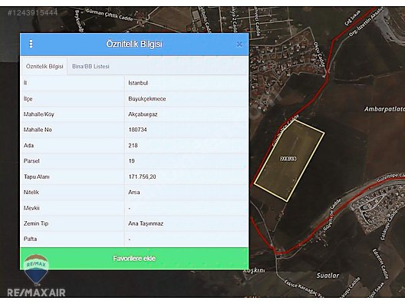405x304 pixels.
Task: Click the Favorilere ekle button
Action: pos(134,259)
